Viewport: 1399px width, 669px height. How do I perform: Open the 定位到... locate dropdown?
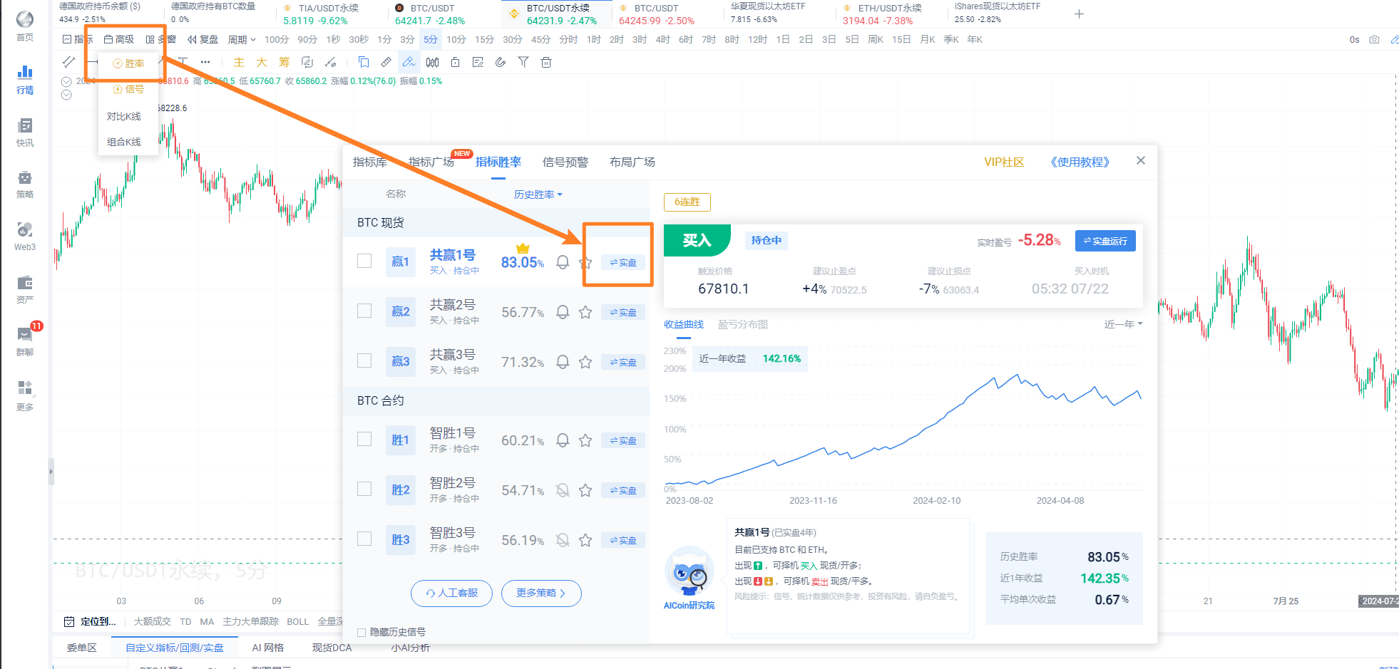click(90, 621)
